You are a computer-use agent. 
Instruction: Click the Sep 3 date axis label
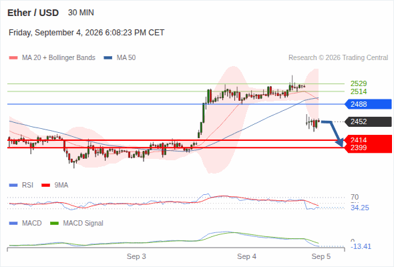coord(136,256)
